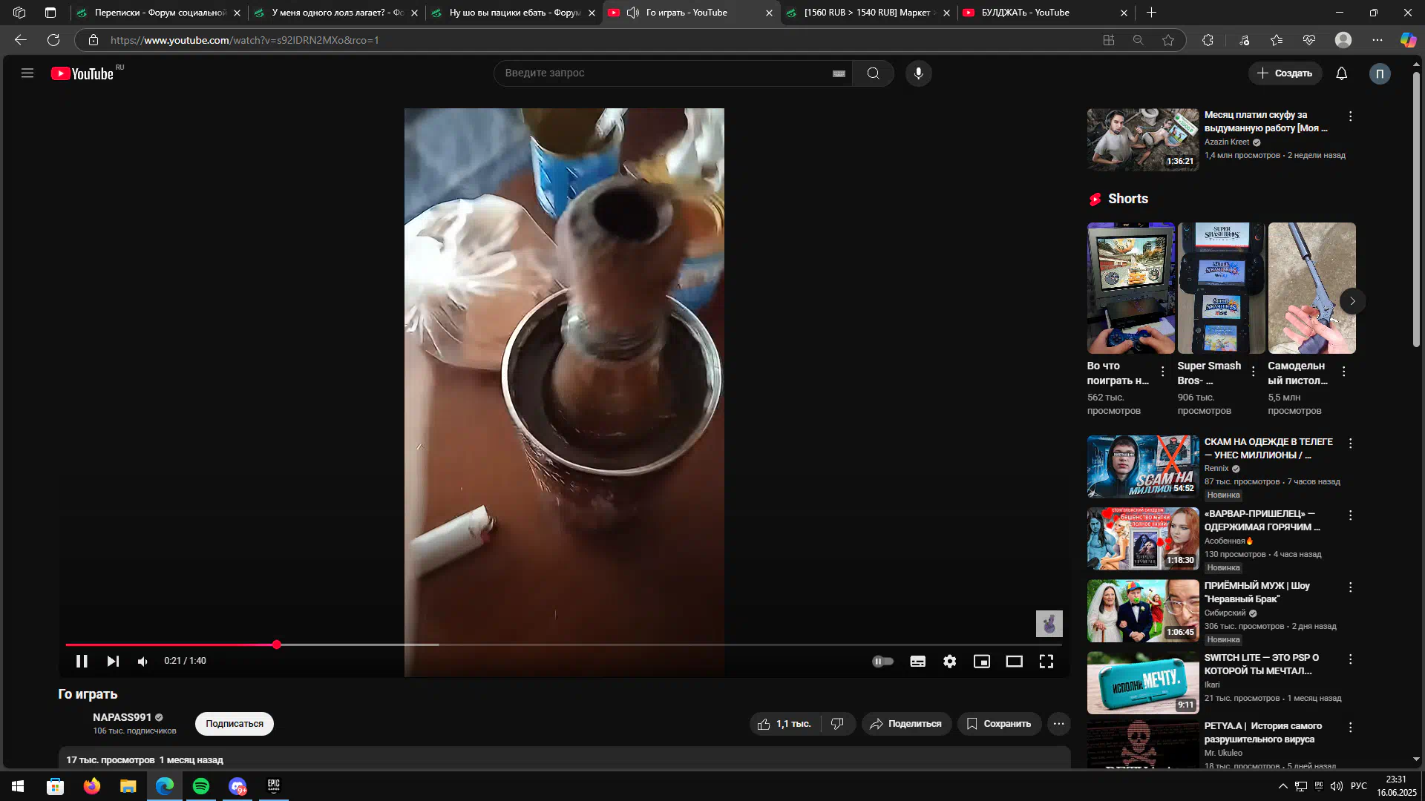Toggle the autoplay switch
The width and height of the screenshot is (1425, 801).
(882, 661)
